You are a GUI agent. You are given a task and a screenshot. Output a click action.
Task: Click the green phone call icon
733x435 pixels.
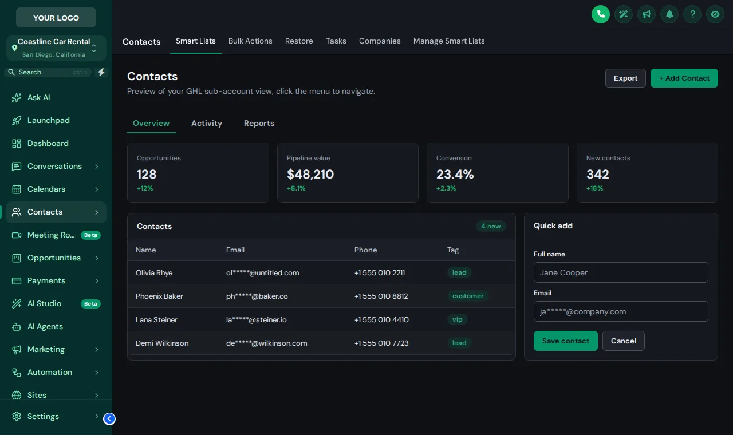click(x=601, y=14)
